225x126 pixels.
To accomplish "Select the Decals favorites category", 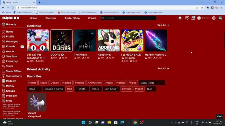I will [55, 83].
